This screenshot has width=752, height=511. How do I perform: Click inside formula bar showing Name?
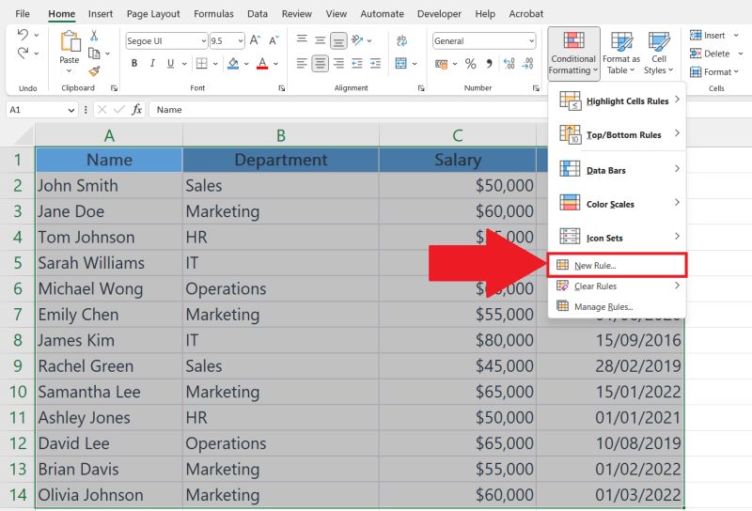tap(348, 110)
